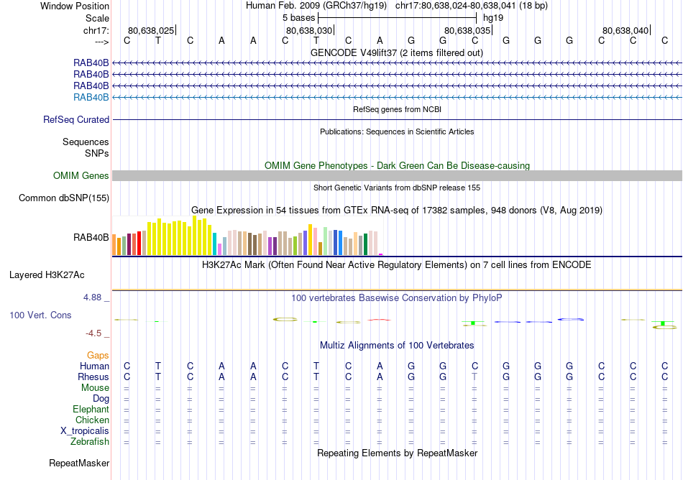Click position marker 80,638,035

[467, 30]
